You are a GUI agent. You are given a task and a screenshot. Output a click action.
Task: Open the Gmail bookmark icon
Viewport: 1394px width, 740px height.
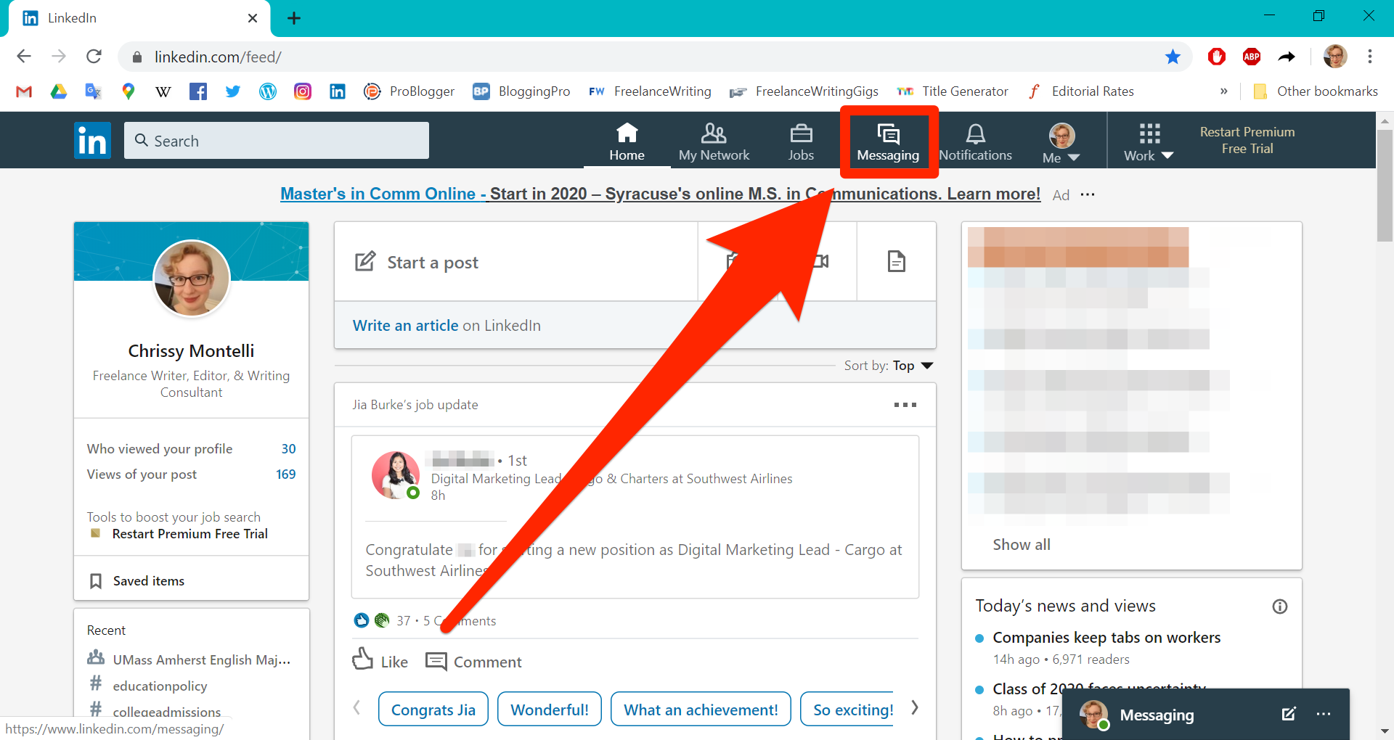click(x=24, y=91)
